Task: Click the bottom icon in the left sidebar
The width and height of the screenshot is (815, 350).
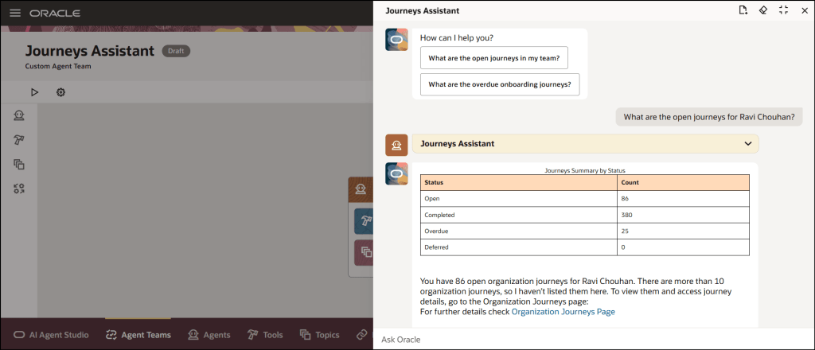Action: [19, 189]
